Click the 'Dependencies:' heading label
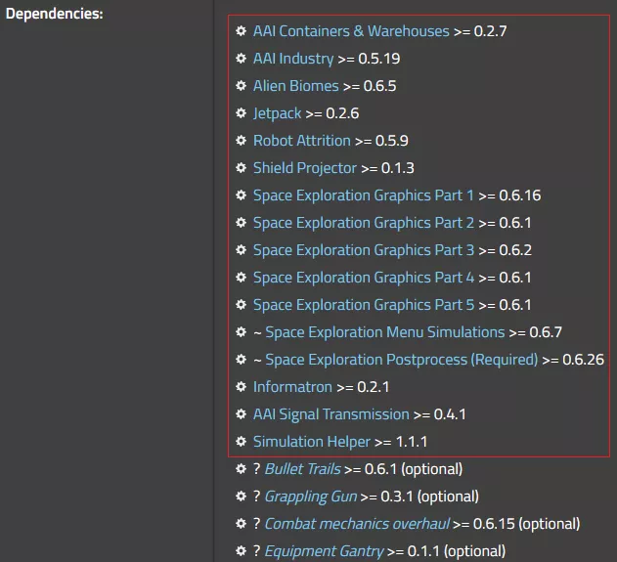This screenshot has width=617, height=562. pyautogui.click(x=55, y=14)
